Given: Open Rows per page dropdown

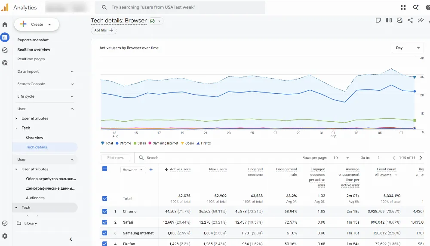Looking at the screenshot, I should [341, 158].
